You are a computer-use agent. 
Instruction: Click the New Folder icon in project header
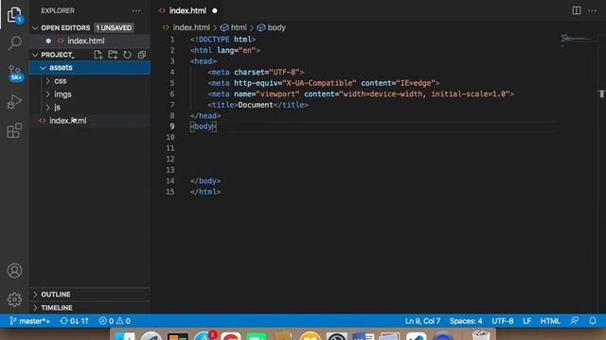113,55
